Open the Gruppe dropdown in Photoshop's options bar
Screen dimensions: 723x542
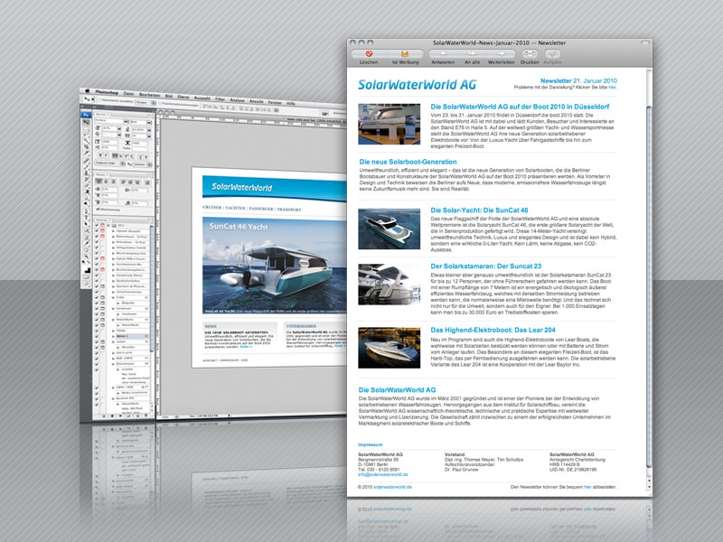[x=146, y=102]
